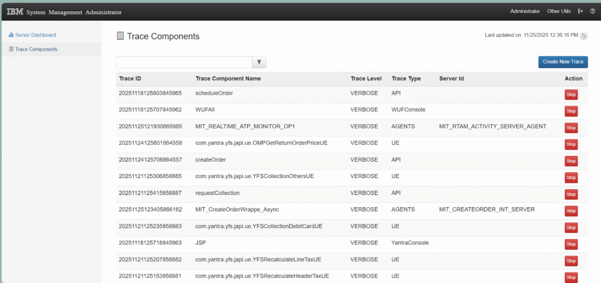Click the Trace Components page title icon

point(120,36)
